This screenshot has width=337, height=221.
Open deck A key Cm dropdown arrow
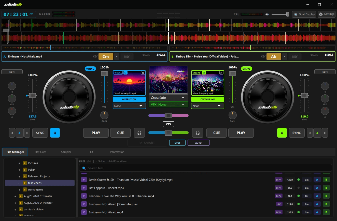coord(117,57)
